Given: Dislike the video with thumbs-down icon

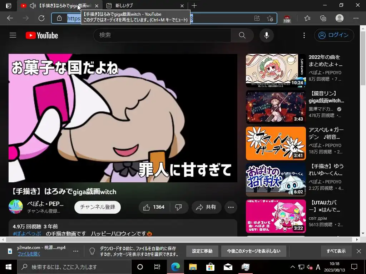Looking at the screenshot, I should pos(179,207).
